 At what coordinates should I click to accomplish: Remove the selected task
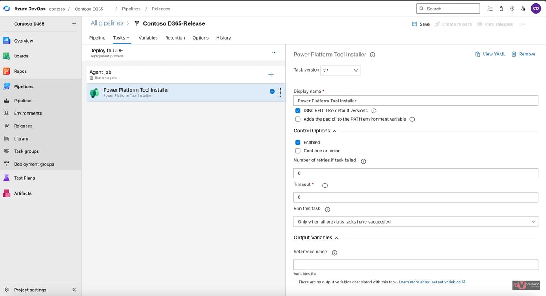(523, 54)
